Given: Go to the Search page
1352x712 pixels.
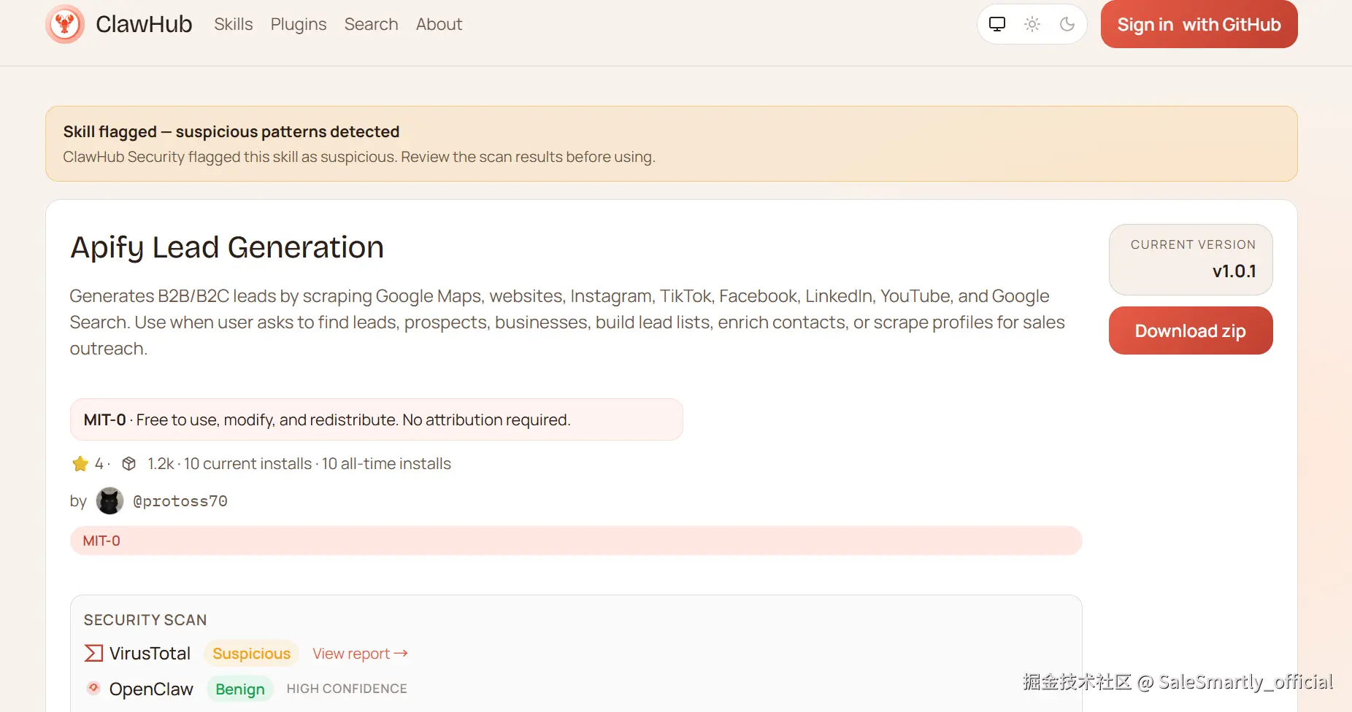Looking at the screenshot, I should point(371,24).
